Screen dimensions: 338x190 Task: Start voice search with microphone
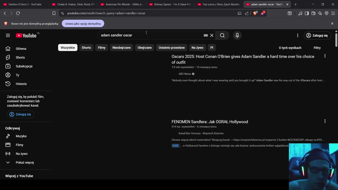coord(237,35)
